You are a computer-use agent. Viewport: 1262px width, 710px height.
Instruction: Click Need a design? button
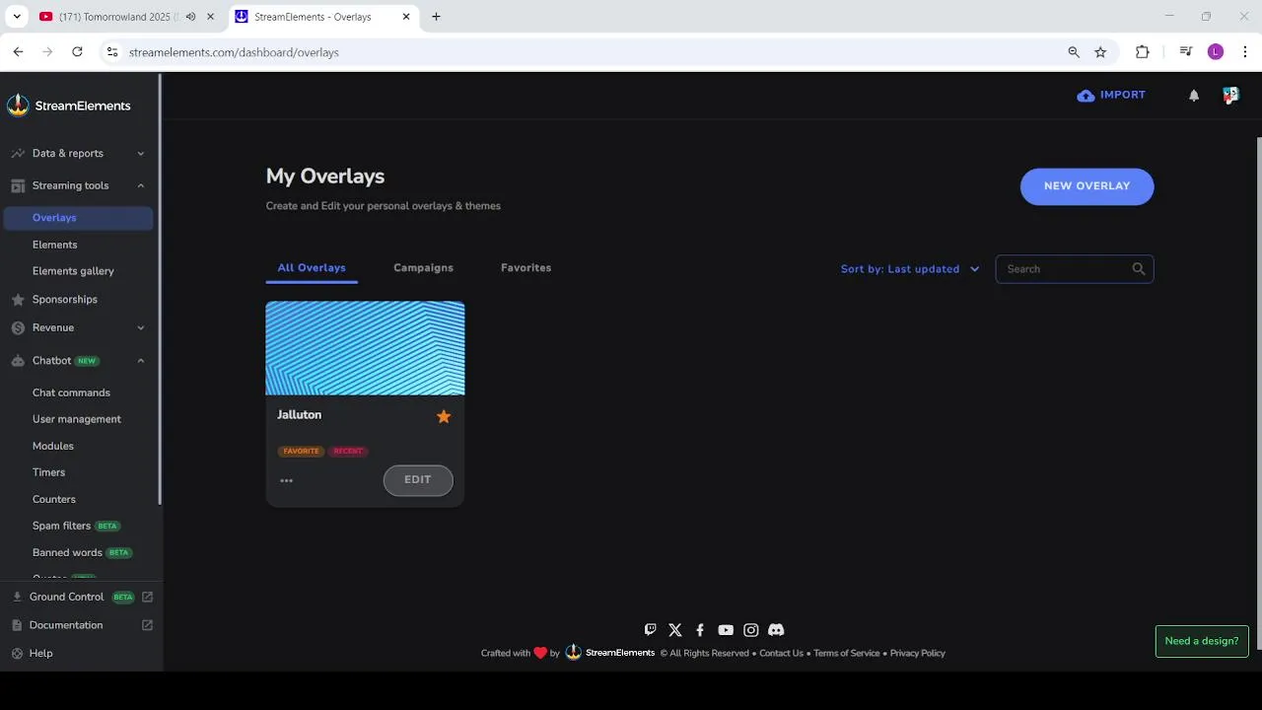(1202, 641)
